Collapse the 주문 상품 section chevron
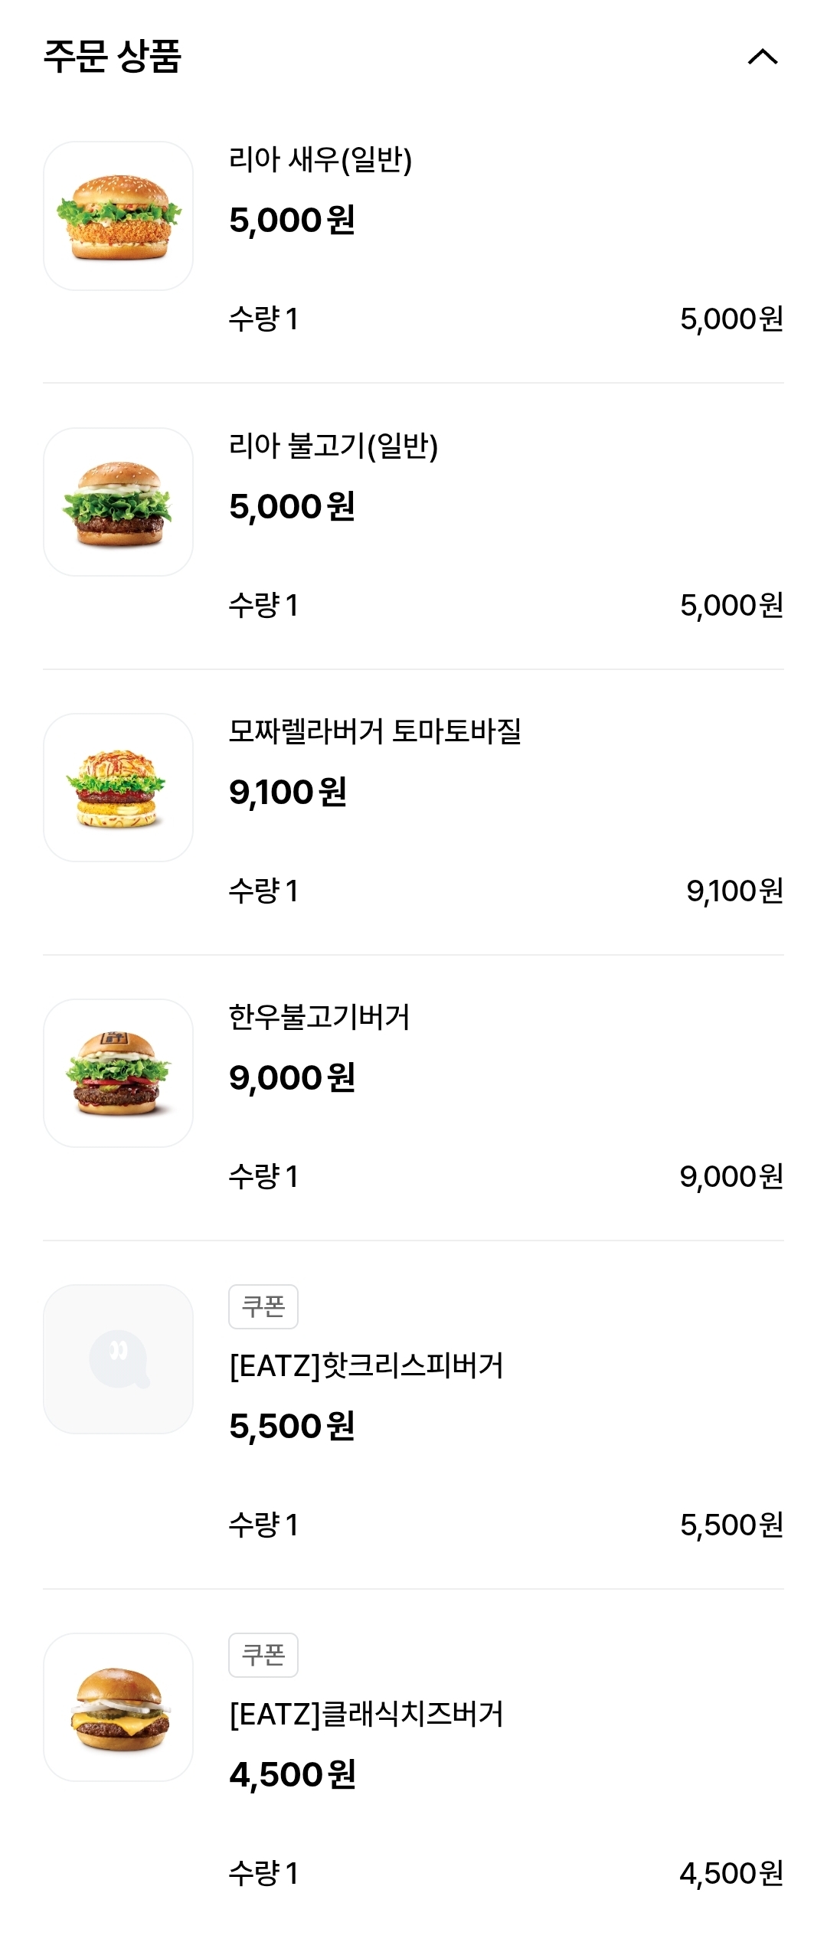 coord(762,57)
